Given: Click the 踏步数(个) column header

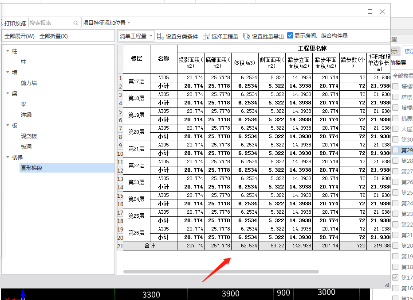Looking at the screenshot, I should coord(353,63).
